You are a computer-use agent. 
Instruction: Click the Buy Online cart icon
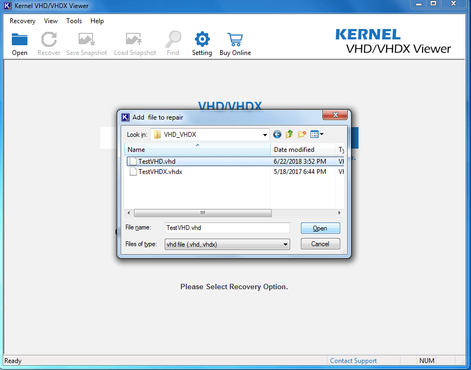pyautogui.click(x=235, y=39)
